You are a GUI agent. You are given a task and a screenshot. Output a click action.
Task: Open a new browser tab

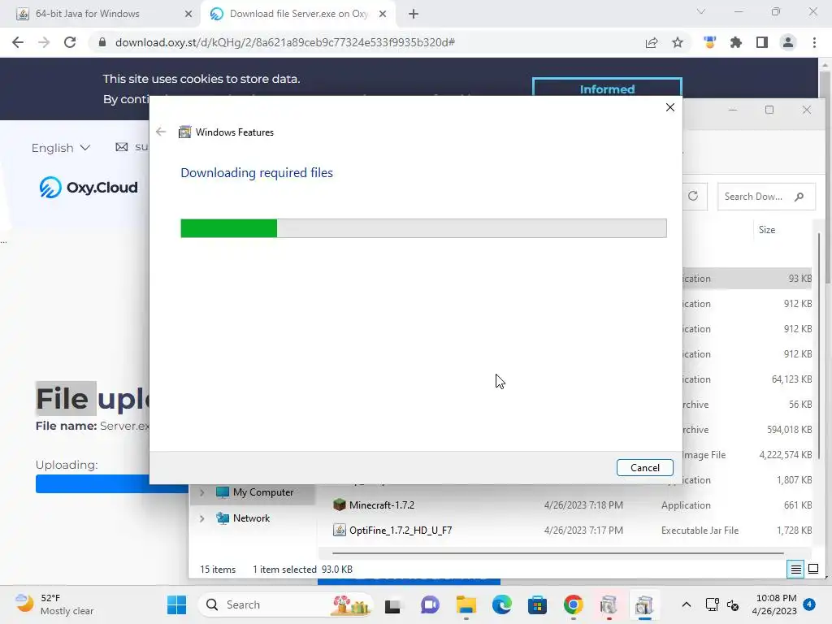click(414, 15)
